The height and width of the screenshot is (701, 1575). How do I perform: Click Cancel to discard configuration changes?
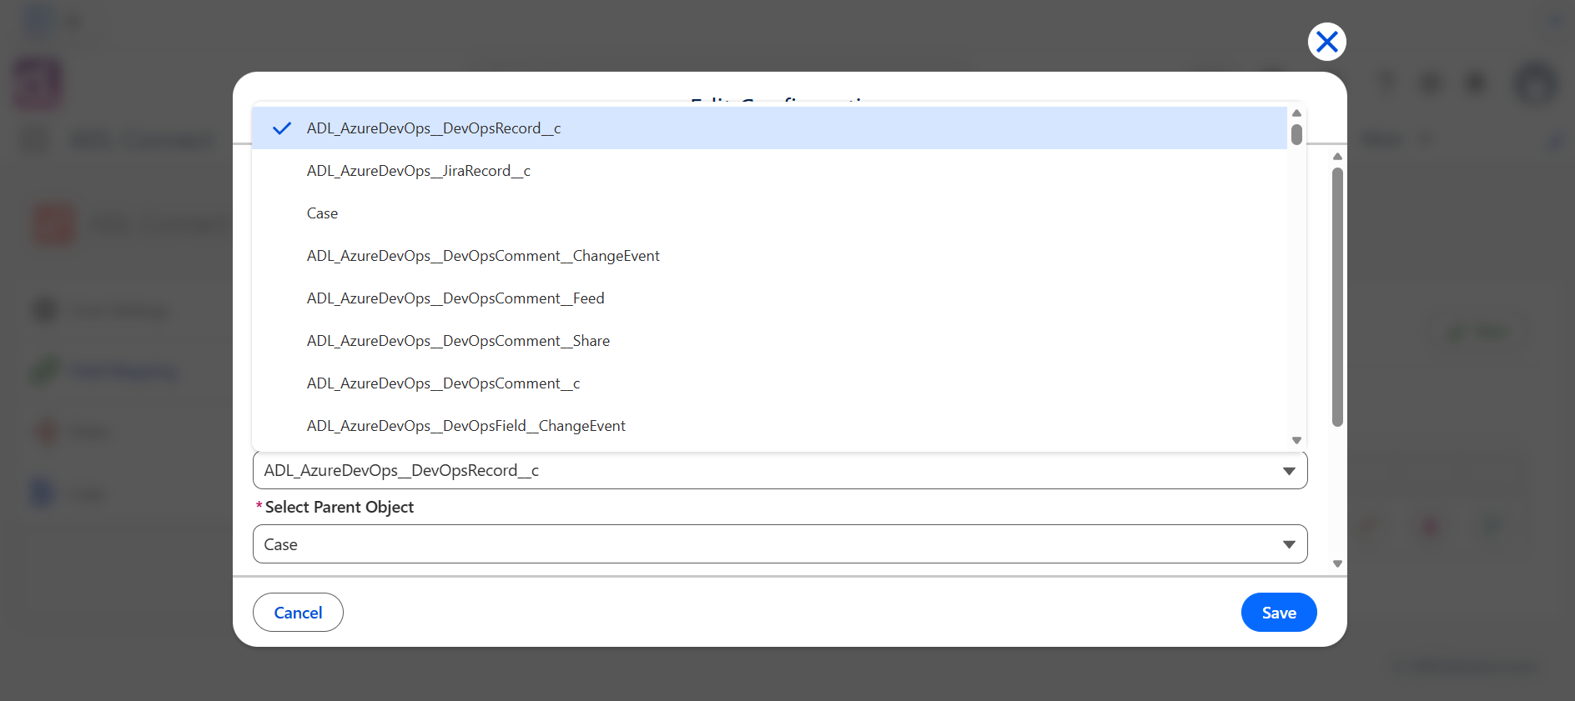tap(298, 613)
